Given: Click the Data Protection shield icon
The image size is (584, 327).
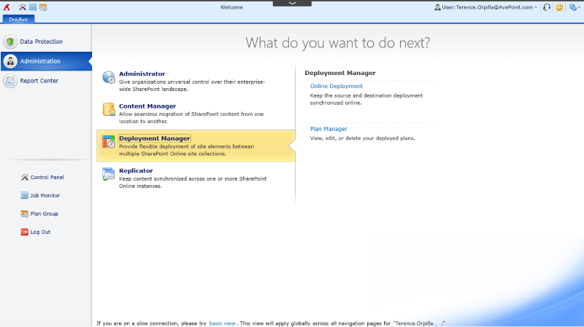Looking at the screenshot, I should point(10,42).
